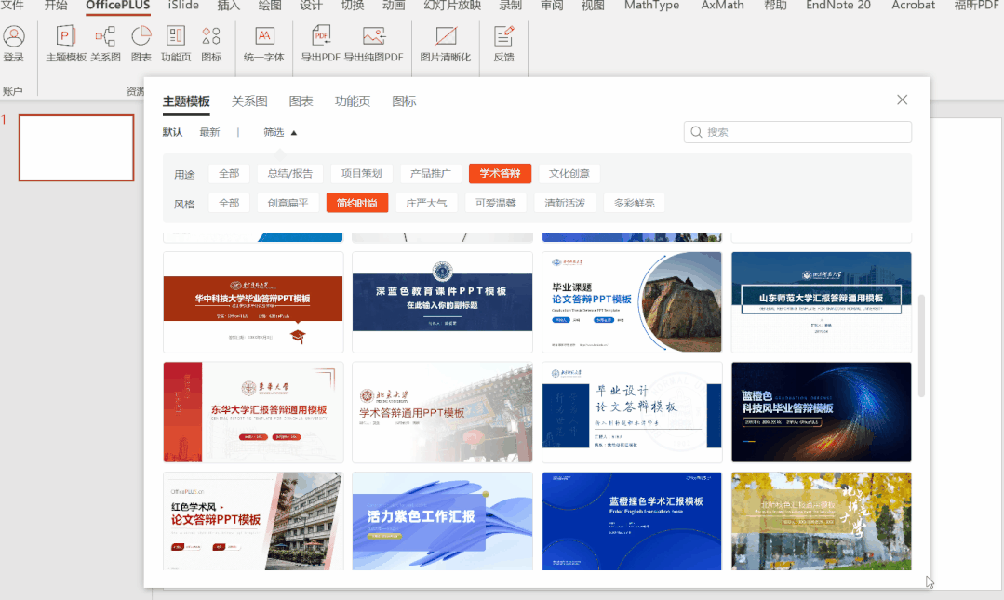The height and width of the screenshot is (600, 1004).
Task: Open the EndNote 20 ribbon tab
Action: click(838, 6)
